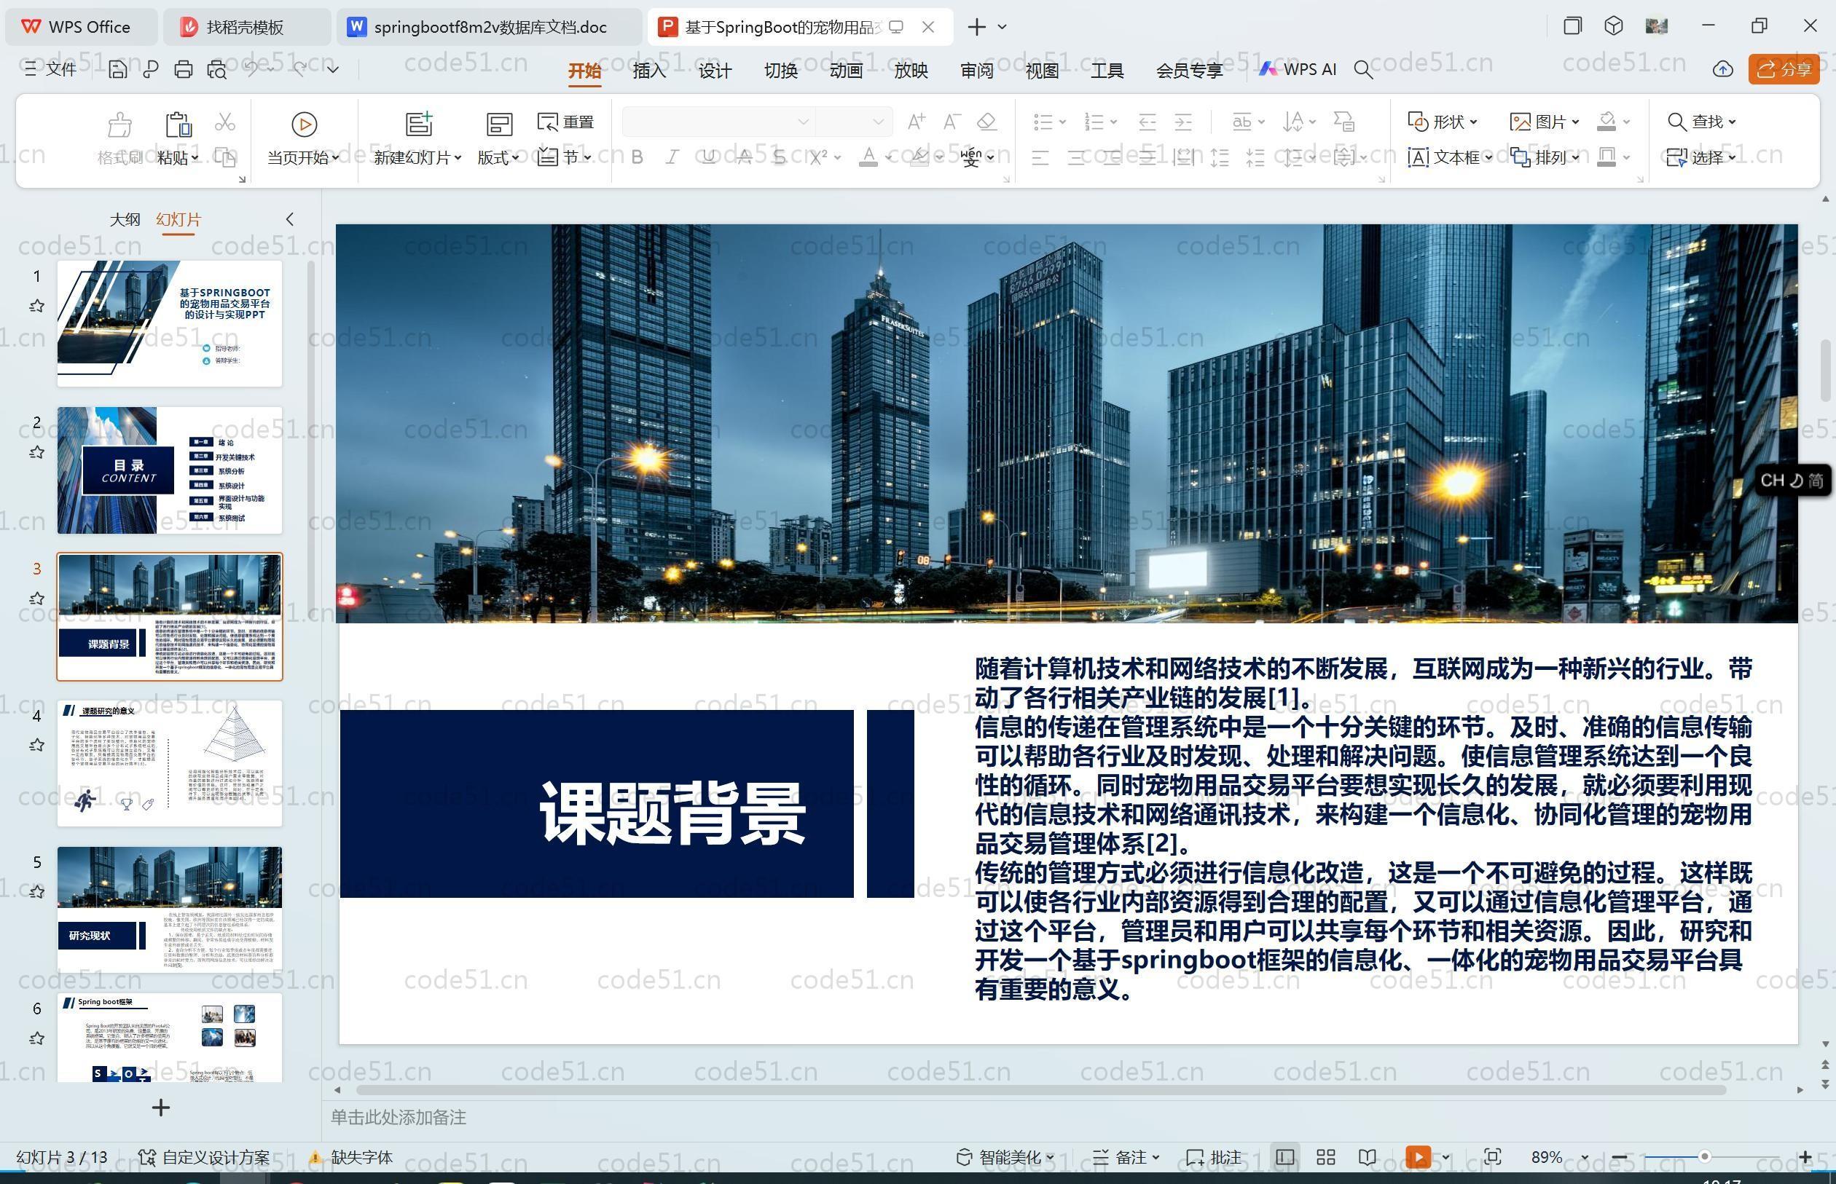Open the 版式 layout dropdown
1836x1184 pixels.
click(498, 138)
